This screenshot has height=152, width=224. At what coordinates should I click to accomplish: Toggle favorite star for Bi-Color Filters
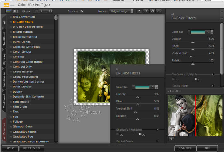[x=11, y=22]
